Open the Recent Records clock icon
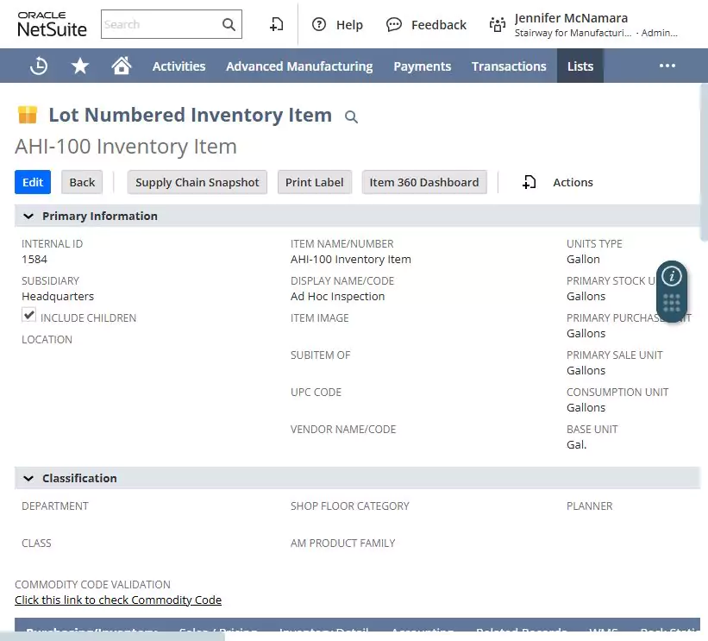 coord(39,66)
